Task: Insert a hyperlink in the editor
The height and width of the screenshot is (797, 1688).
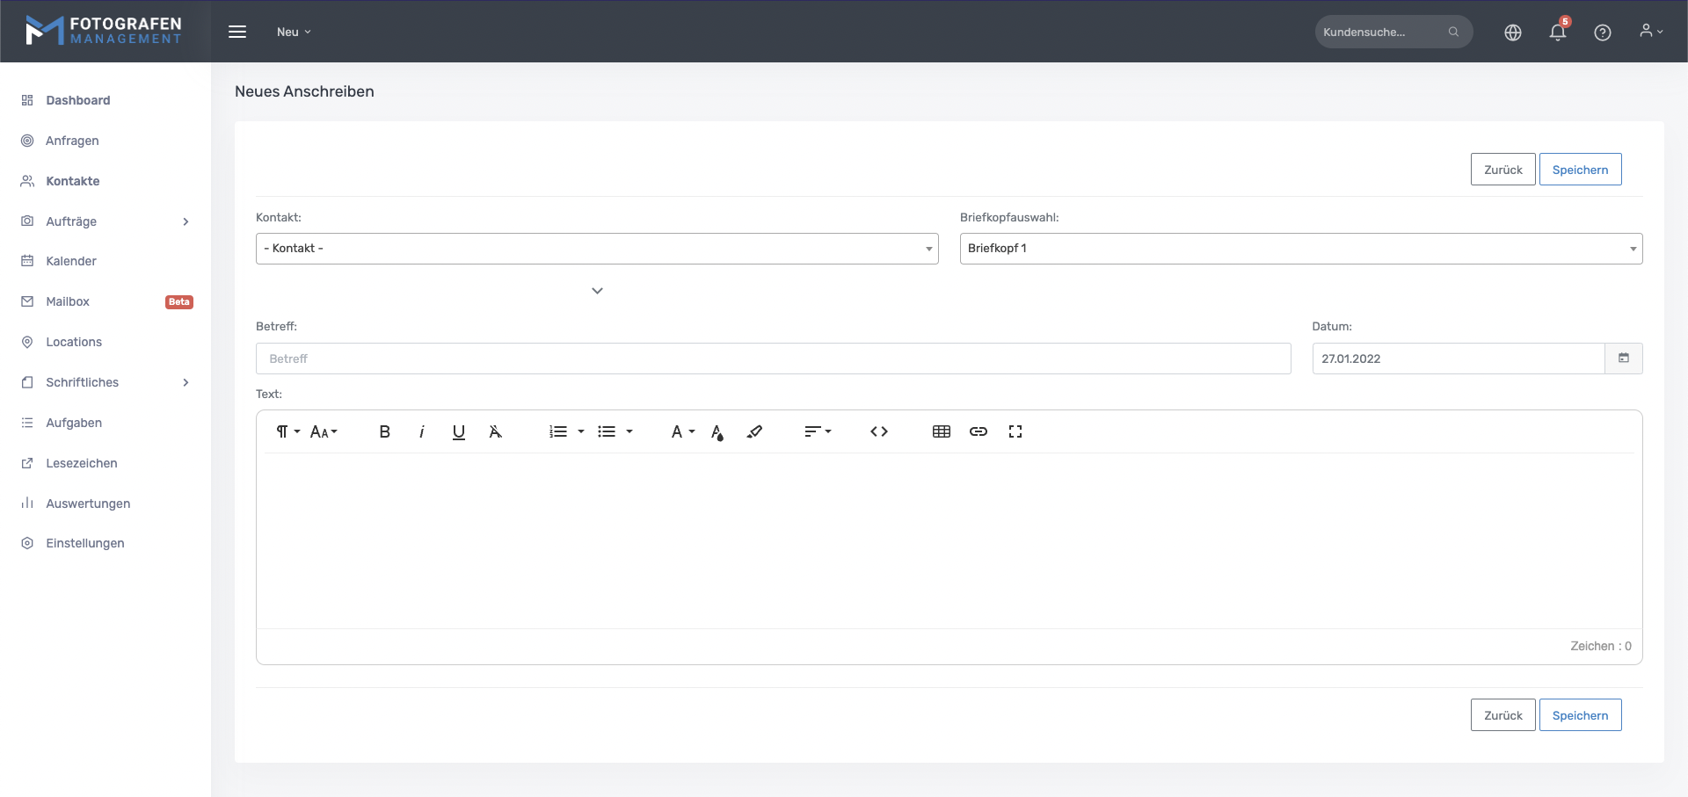Action: pos(978,431)
